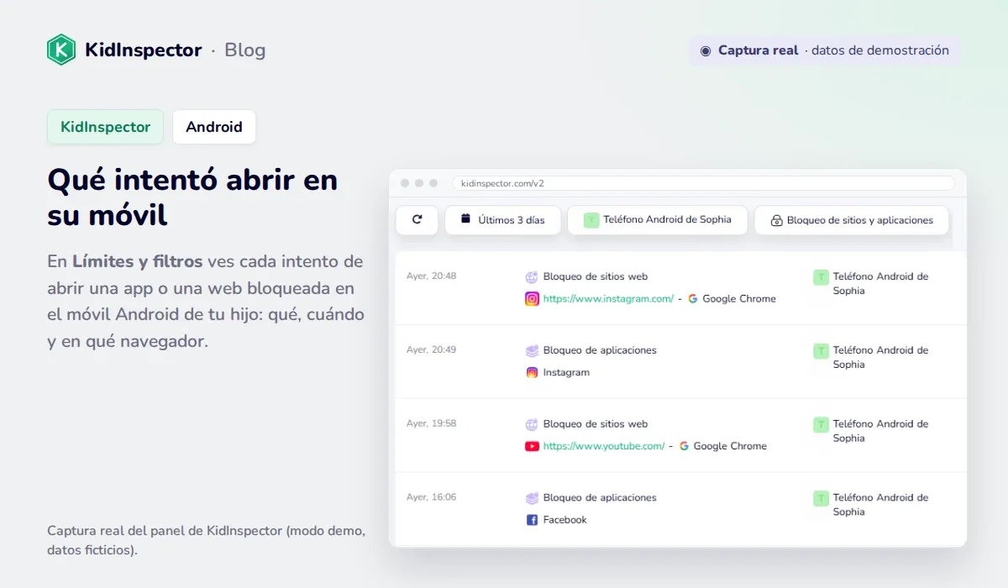Screen dimensions: 1008x588
Task: Open the Teléfono Android de Sophia device selector
Action: [657, 220]
